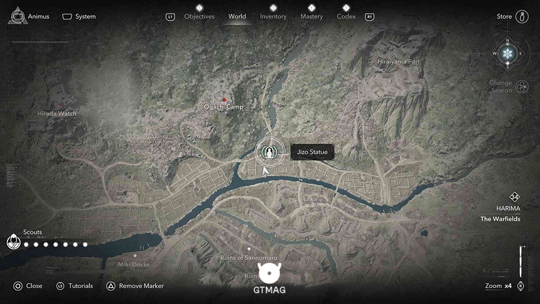Click the Miki Docks diamond marker

point(135,256)
